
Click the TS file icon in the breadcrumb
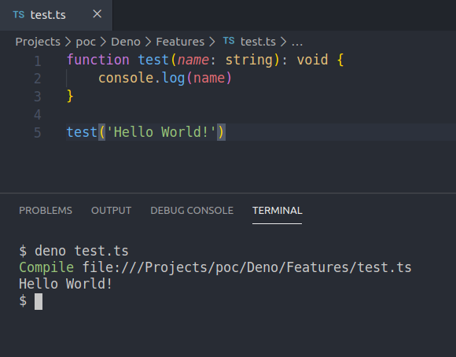pyautogui.click(x=229, y=41)
